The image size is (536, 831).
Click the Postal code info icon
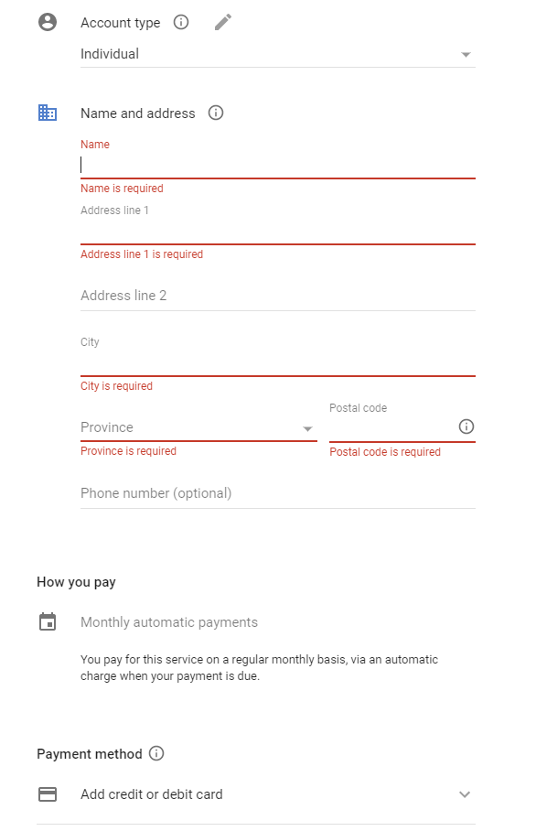(x=466, y=426)
